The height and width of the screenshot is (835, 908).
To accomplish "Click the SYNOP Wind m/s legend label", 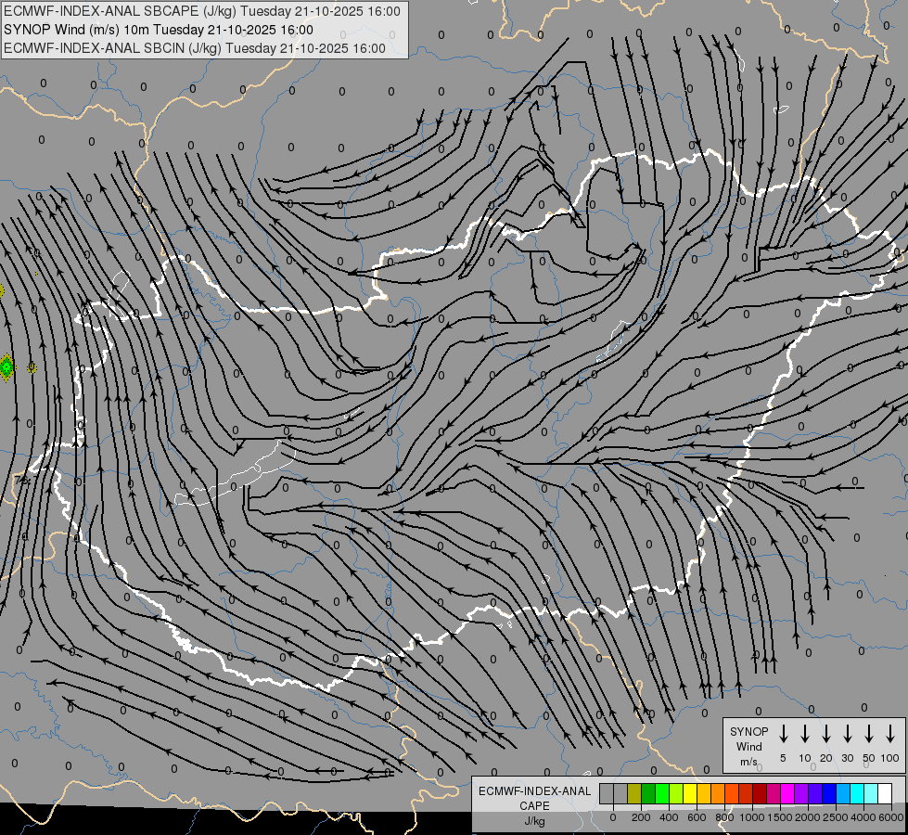I will (x=748, y=746).
